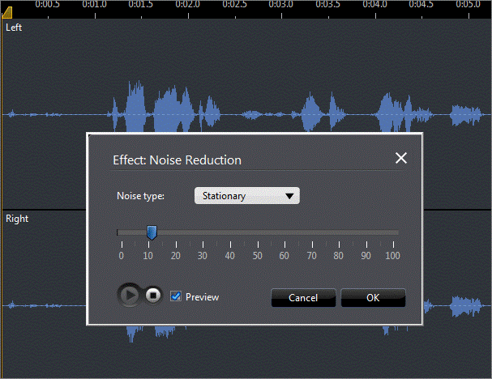The width and height of the screenshot is (492, 379).
Task: Open the Noise type dropdown
Action: (x=247, y=196)
